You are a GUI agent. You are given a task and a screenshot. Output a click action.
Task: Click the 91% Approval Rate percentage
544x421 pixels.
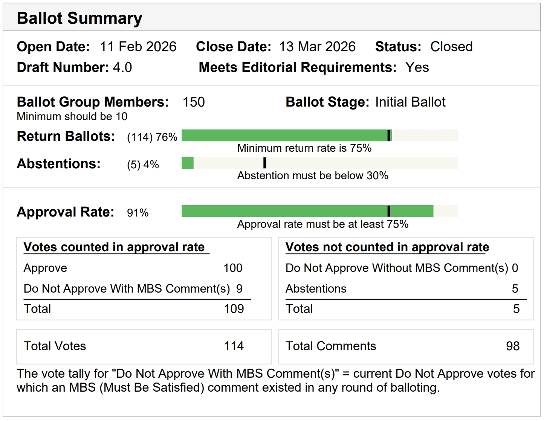pyautogui.click(x=138, y=213)
